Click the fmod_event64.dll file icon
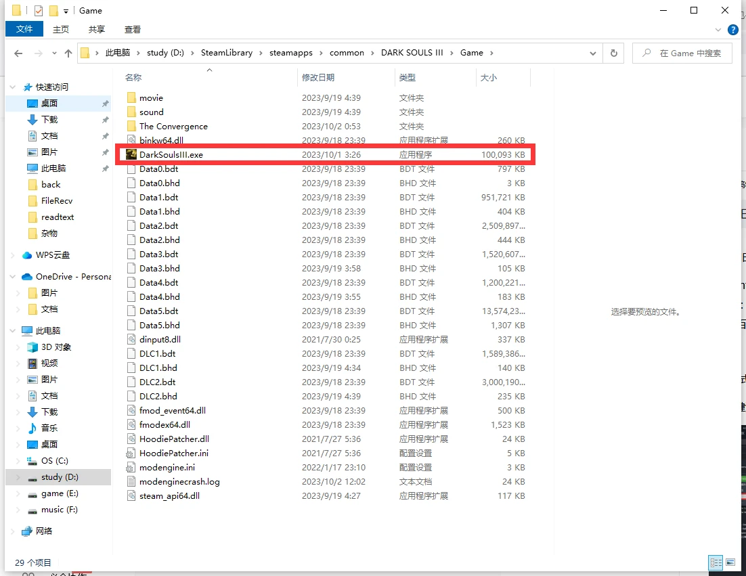Screen dimensions: 746x576 tap(132, 410)
